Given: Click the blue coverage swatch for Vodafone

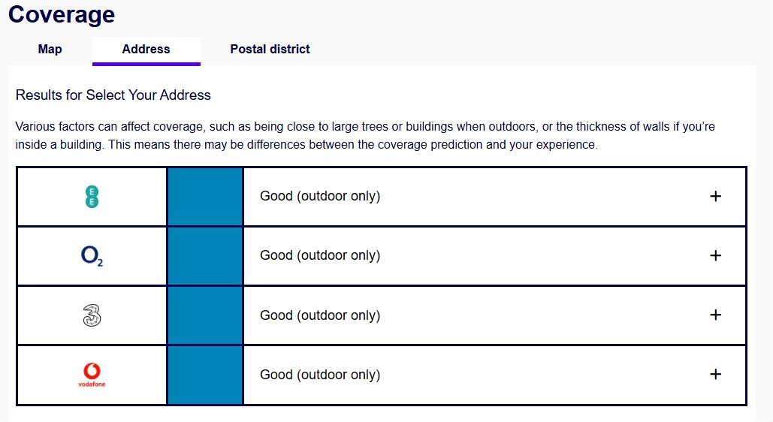Looking at the screenshot, I should tap(205, 375).
